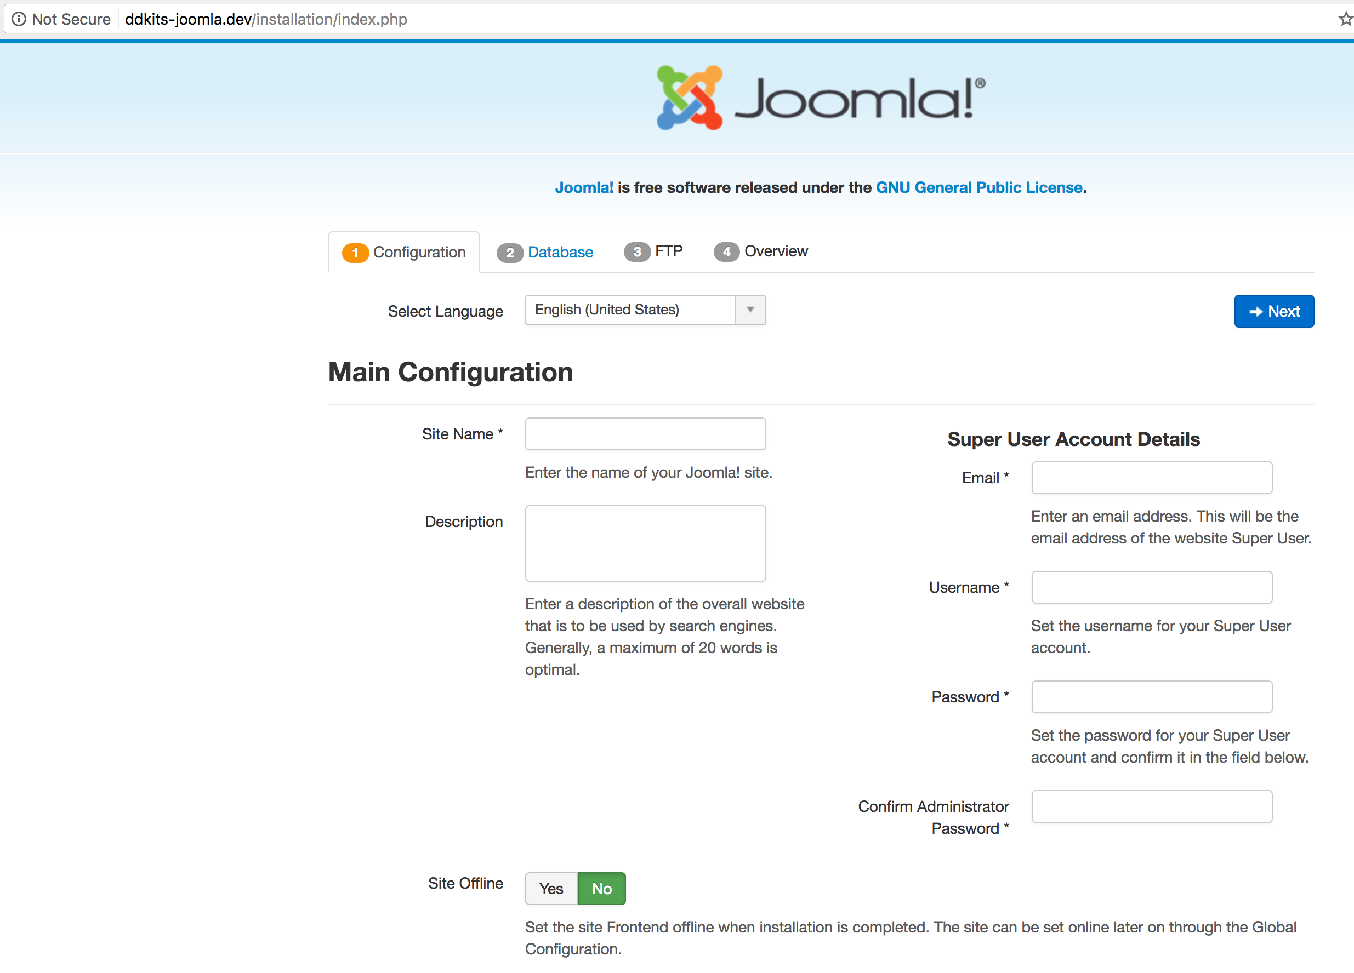This screenshot has width=1354, height=973.
Task: Click the Description label
Action: (464, 522)
